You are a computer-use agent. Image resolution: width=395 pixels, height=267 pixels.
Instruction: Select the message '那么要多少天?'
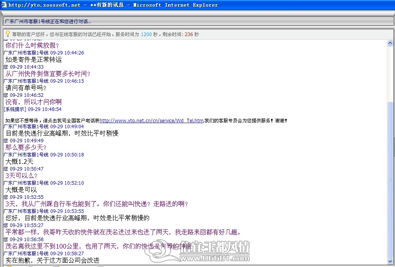click(x=26, y=147)
